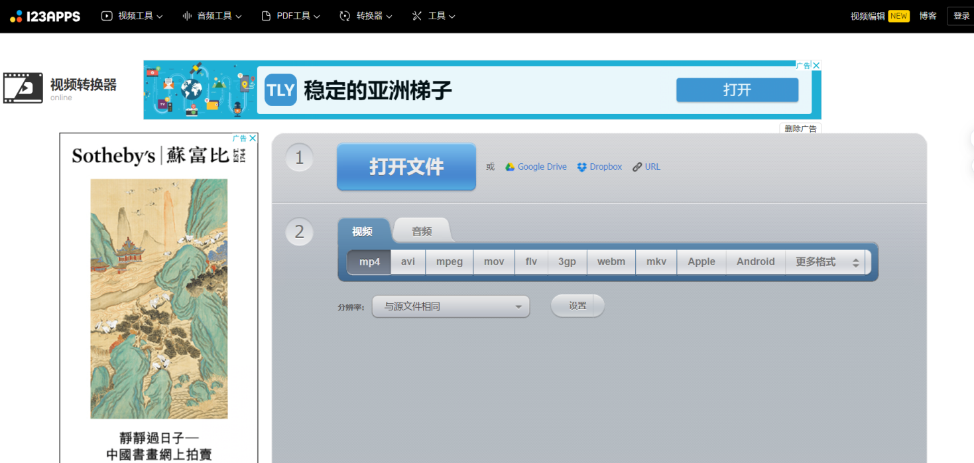Viewport: 974px width, 463px height.
Task: Switch to the 音频 tab
Action: [x=422, y=230]
